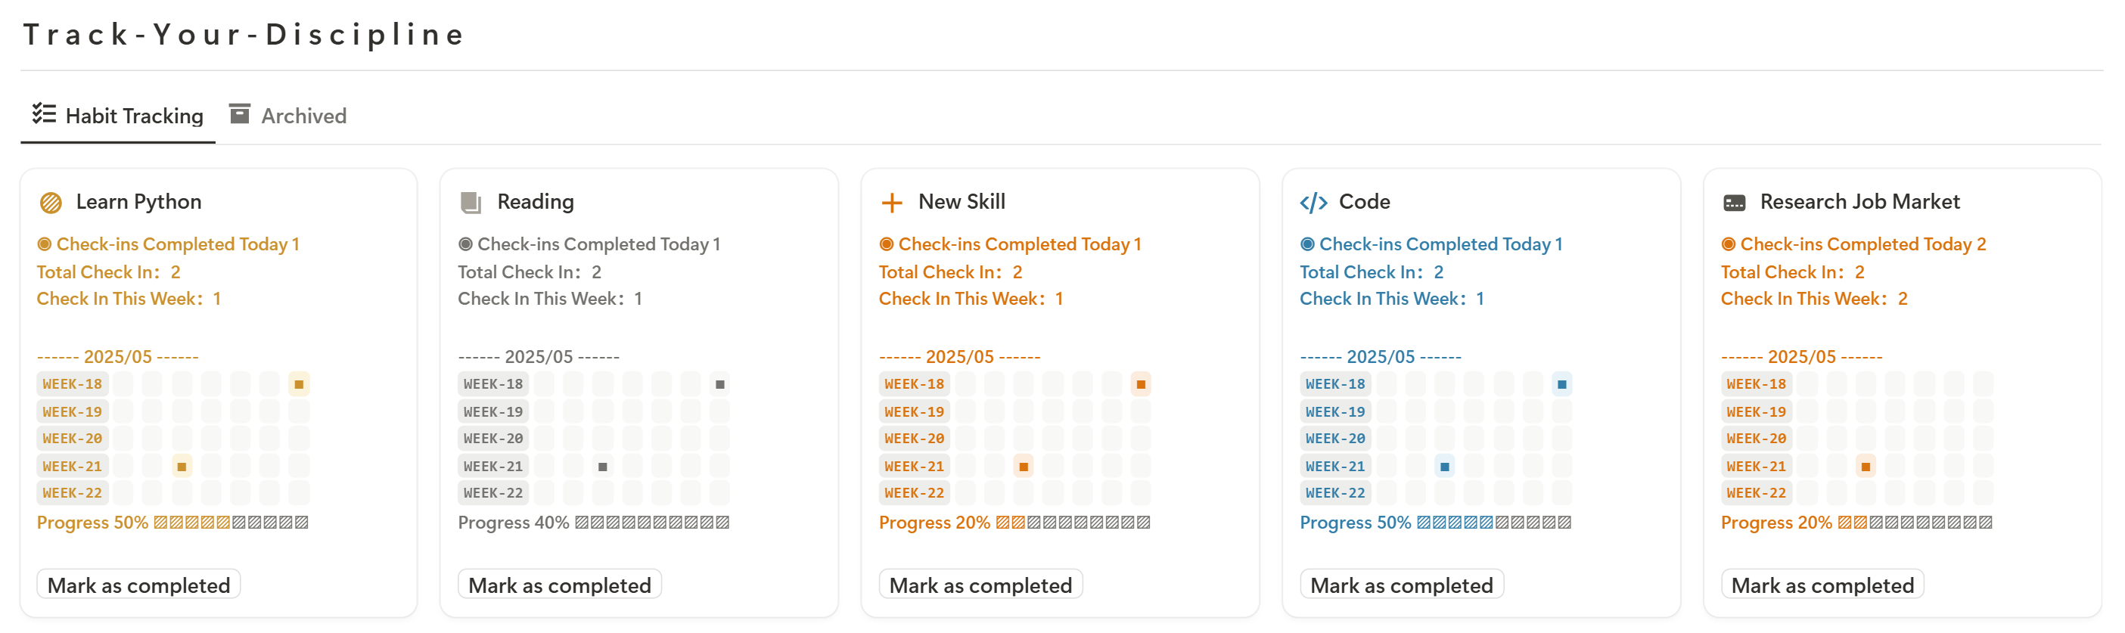Click New Skill WEEK-20 label
2125x633 pixels.
coord(914,439)
